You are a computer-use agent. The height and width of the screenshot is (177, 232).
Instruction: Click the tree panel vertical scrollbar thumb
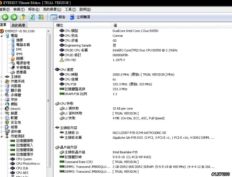(x=48, y=101)
